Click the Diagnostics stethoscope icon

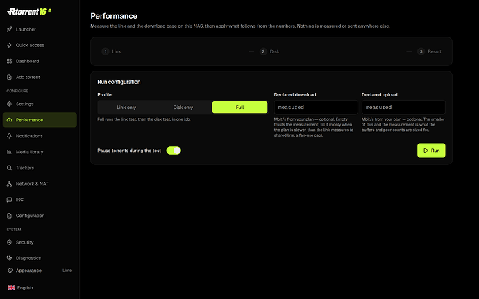pos(9,258)
